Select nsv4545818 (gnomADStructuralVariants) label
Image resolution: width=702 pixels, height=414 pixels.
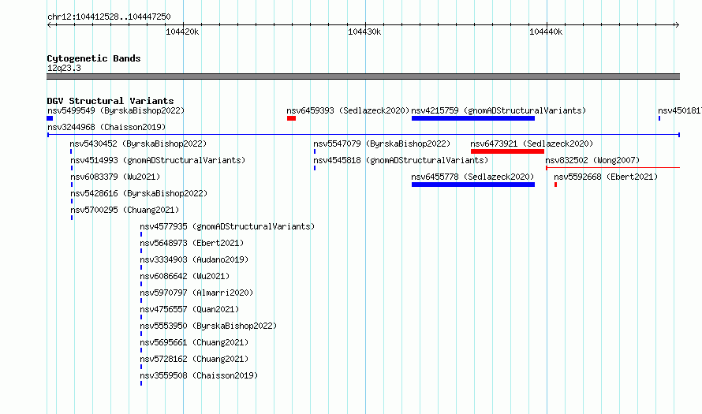[x=401, y=160]
